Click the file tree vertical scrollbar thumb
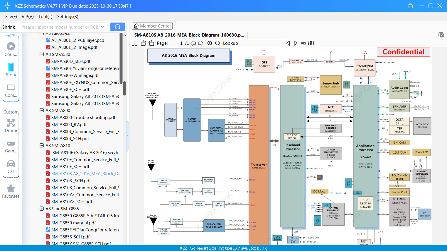Image resolution: width=447 pixels, height=251 pixels. click(x=124, y=88)
